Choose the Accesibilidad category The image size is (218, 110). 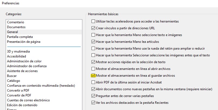pos(17,56)
